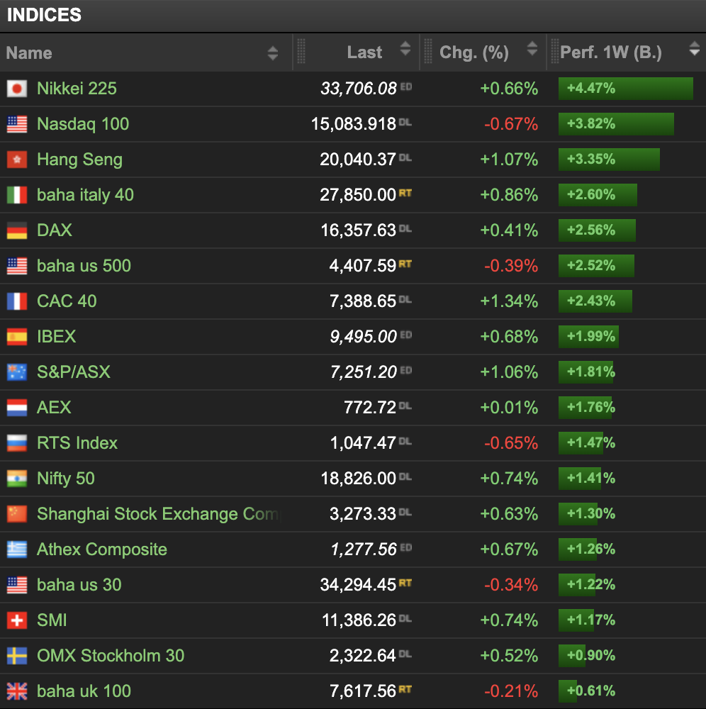Click the German flag beside DAX

coord(17,230)
